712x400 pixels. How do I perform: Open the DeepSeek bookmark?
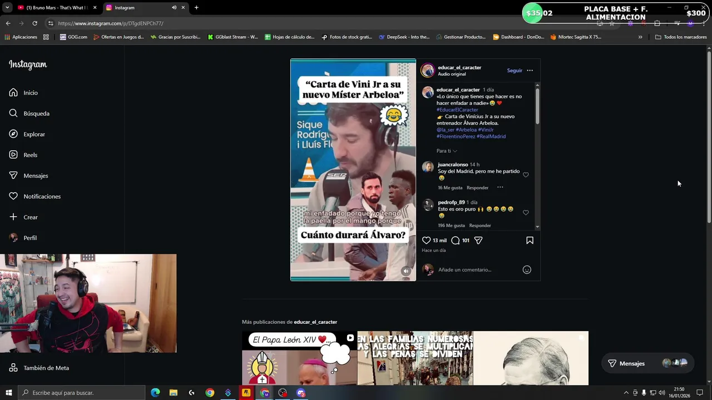pyautogui.click(x=404, y=37)
